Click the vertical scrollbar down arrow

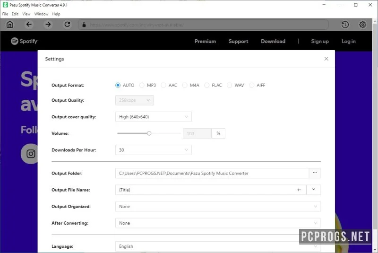[375, 250]
